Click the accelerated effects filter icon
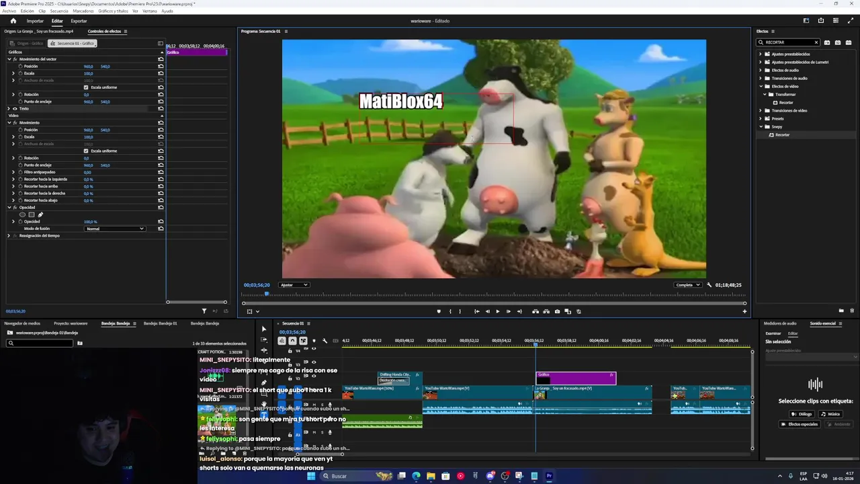The image size is (860, 484). click(827, 42)
